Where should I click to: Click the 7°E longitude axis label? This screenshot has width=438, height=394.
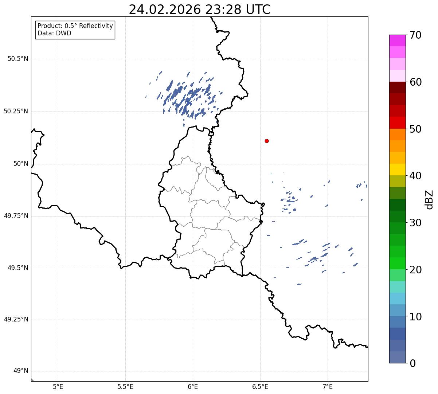point(328,386)
